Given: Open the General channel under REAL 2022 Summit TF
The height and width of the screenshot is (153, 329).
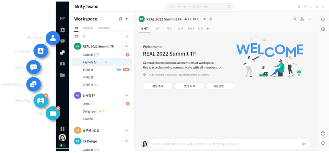Looking at the screenshot, I should click(102, 55).
